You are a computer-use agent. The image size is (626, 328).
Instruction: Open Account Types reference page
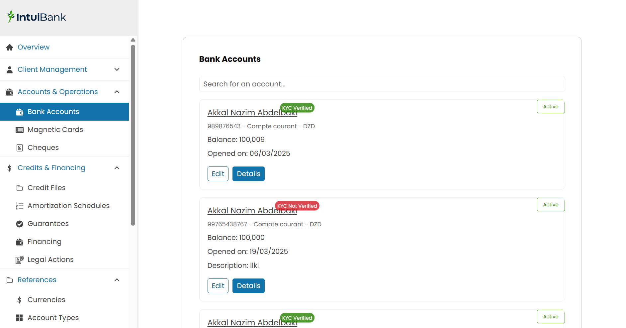(64, 318)
